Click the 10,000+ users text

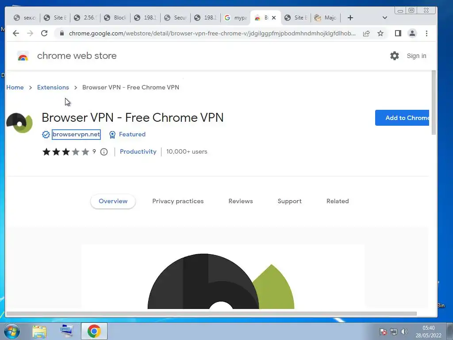(187, 152)
